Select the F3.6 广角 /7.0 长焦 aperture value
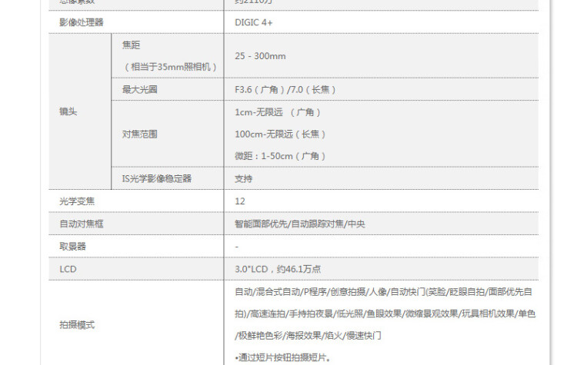 [285, 89]
